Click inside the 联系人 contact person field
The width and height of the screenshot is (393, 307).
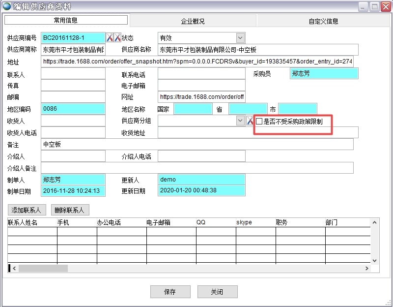click(x=73, y=73)
